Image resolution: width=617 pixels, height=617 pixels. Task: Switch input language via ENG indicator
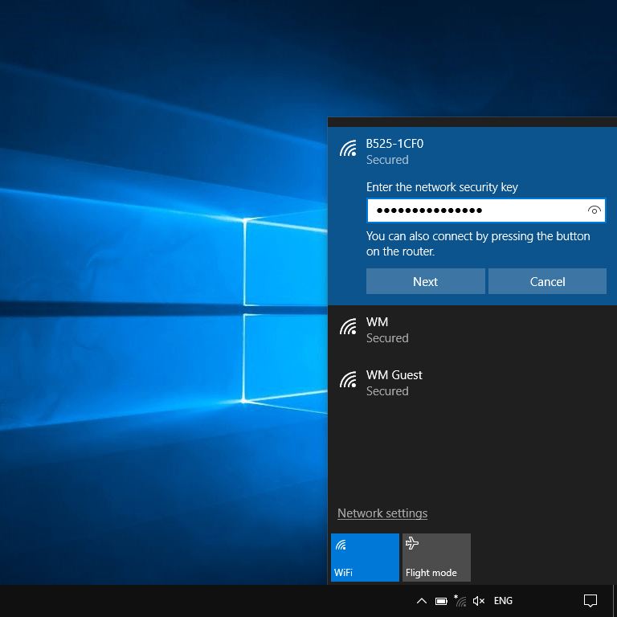503,601
